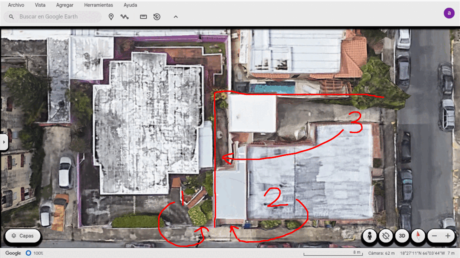This screenshot has height=258, width=460.
Task: Toggle the 3D view mode
Action: click(x=402, y=236)
